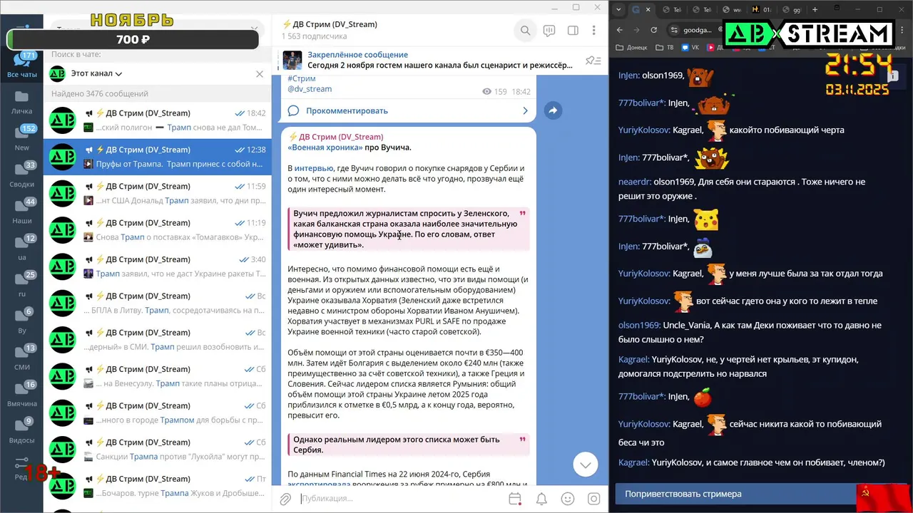The height and width of the screenshot is (513, 913).
Task: Follow the 'интервью' hyperlink in the post
Action: pyautogui.click(x=313, y=168)
